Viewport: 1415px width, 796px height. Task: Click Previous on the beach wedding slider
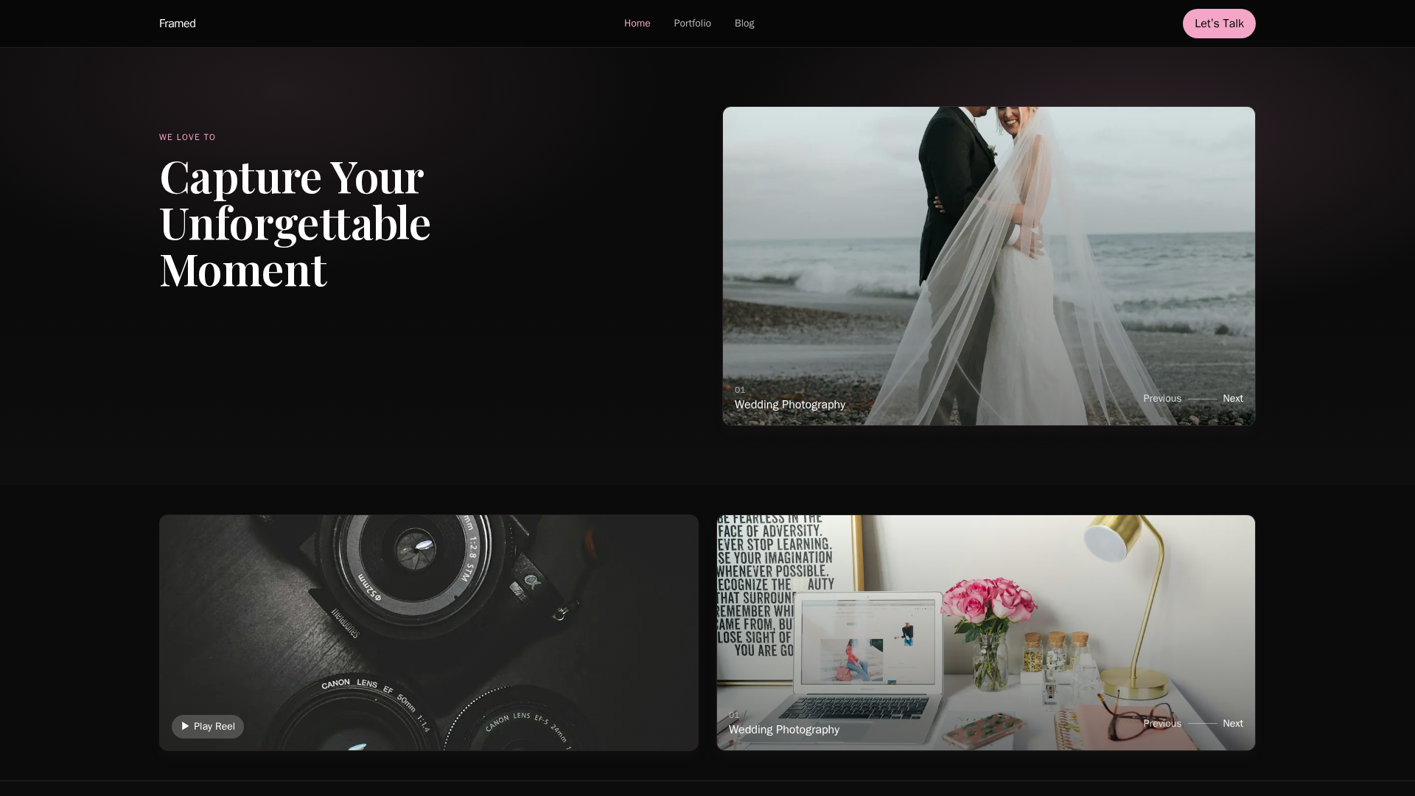(1161, 399)
